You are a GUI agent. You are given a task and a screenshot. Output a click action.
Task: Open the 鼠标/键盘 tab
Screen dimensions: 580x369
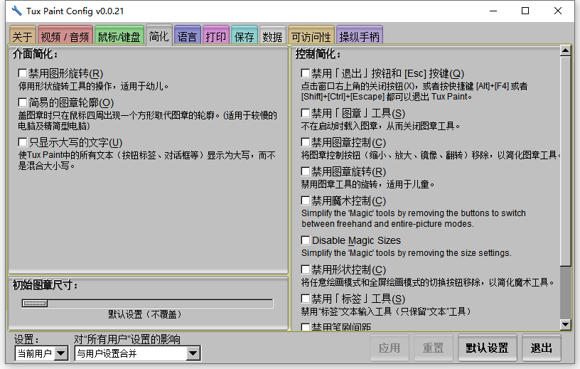click(x=119, y=36)
